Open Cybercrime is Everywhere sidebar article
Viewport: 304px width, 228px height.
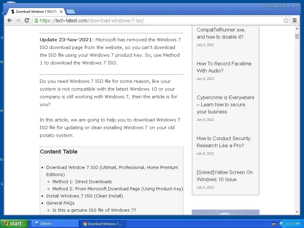tap(226, 104)
